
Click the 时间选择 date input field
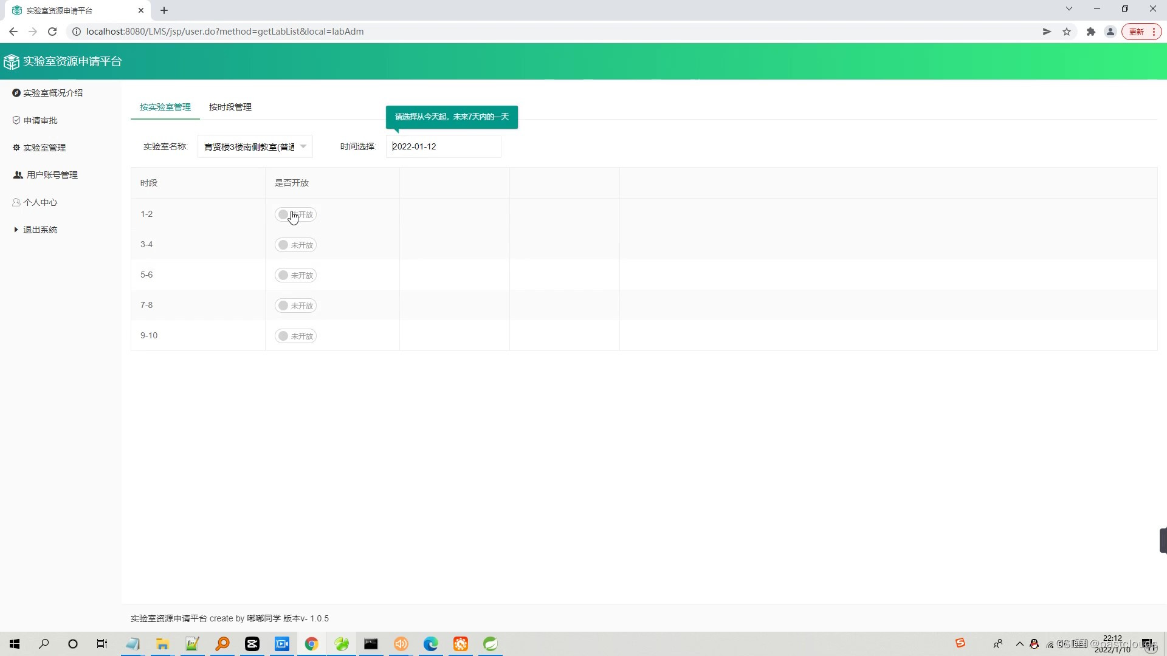pyautogui.click(x=444, y=146)
